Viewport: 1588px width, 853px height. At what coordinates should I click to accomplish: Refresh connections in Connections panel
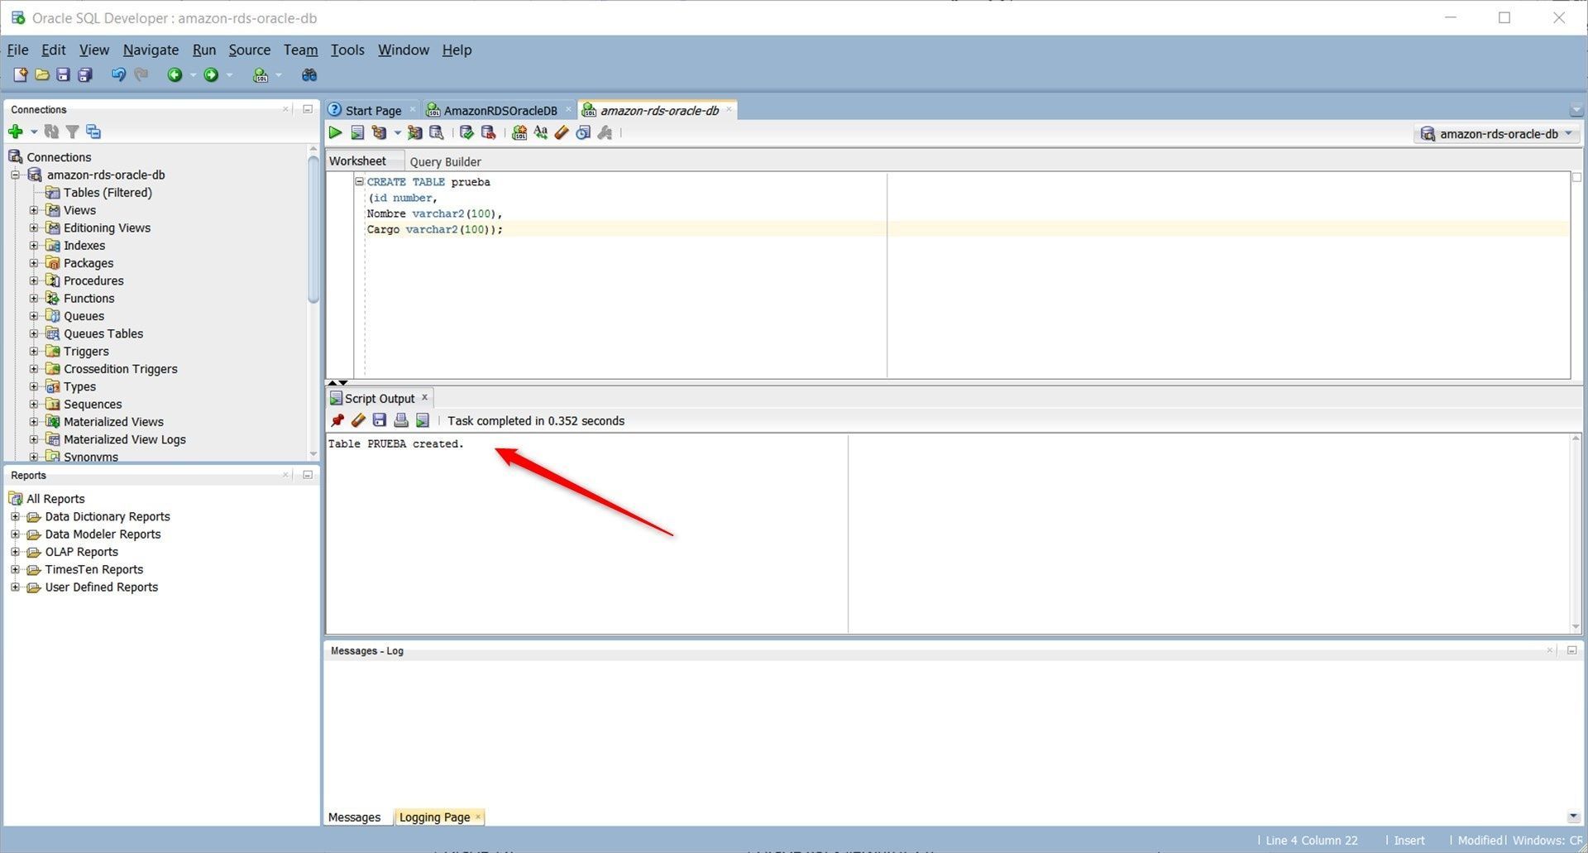tap(51, 132)
